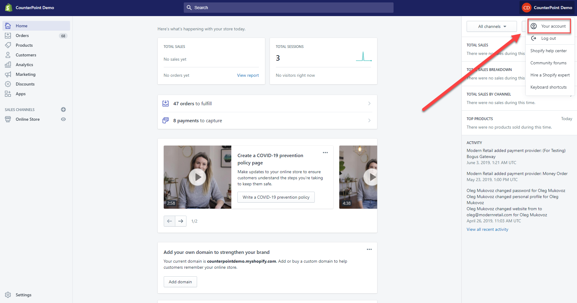Expand the 8 payments to capture row chevron
The height and width of the screenshot is (303, 577).
(369, 120)
